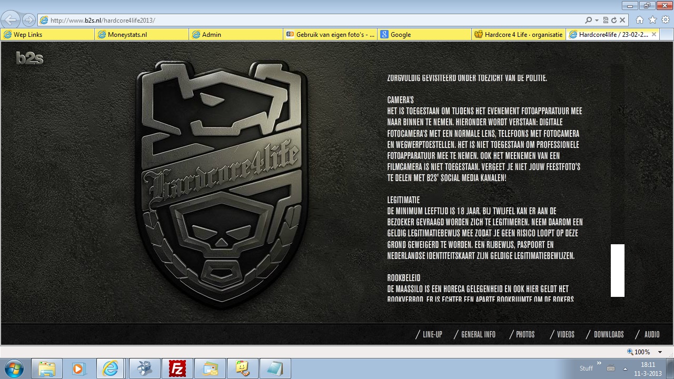The image size is (674, 379).
Task: Click the Stuff toolbar label
Action: (x=586, y=368)
